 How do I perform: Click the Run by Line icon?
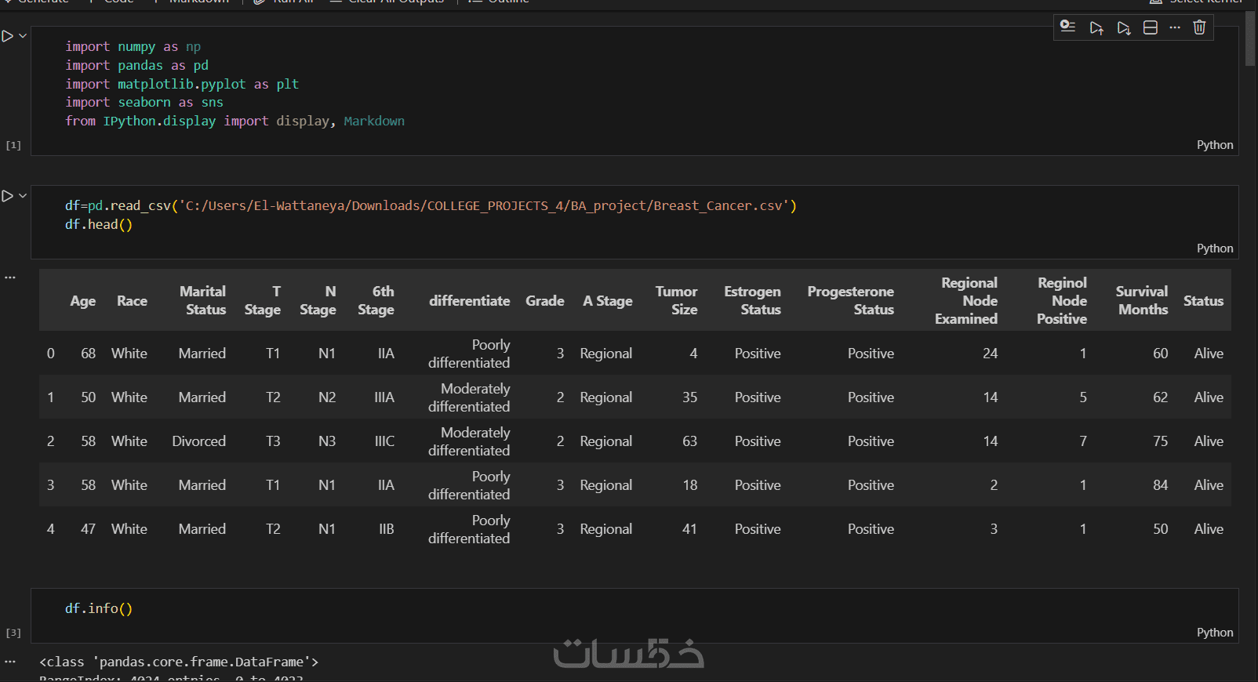click(x=1067, y=27)
